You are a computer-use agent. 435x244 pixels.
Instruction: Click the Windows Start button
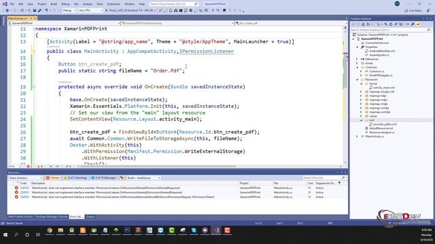point(5,235)
